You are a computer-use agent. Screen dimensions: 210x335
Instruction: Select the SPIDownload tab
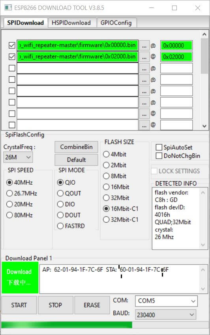(x=25, y=23)
